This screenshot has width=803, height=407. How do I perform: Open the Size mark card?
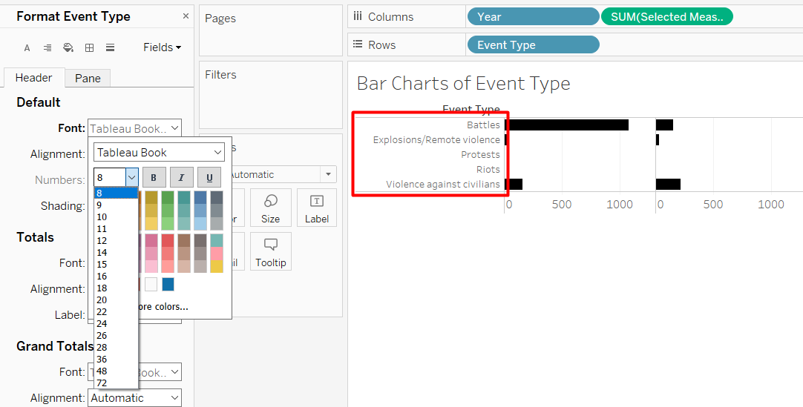[270, 208]
